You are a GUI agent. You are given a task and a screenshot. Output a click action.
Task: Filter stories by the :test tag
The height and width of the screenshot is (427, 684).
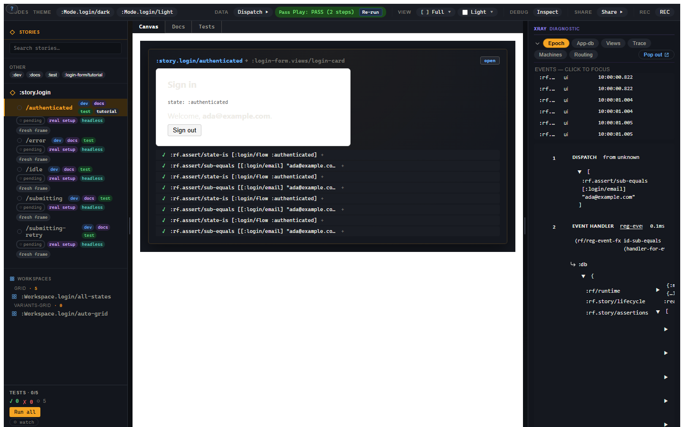53,75
